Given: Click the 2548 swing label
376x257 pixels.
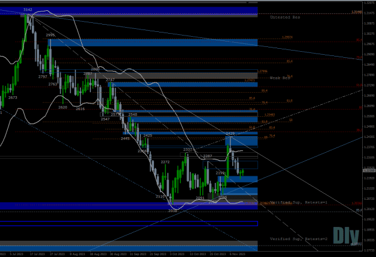Looking at the screenshot, I should [132, 114].
